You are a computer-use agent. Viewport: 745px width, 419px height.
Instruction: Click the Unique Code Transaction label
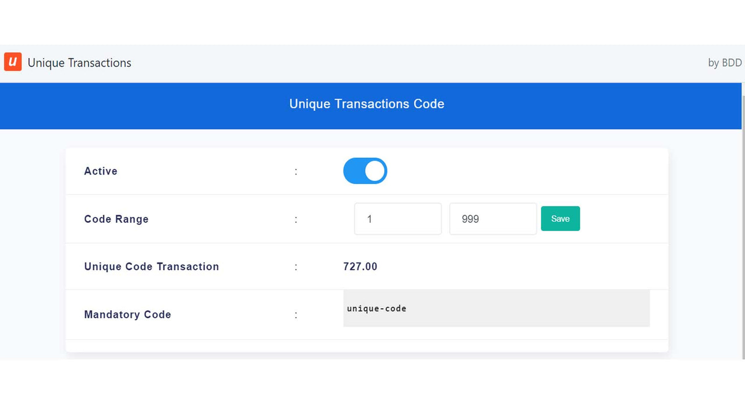click(151, 267)
